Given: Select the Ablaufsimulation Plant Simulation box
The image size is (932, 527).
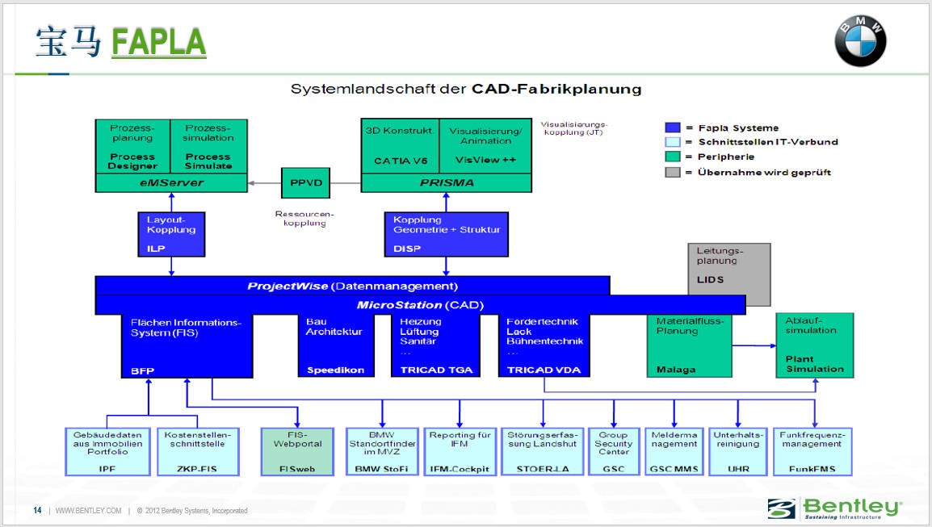Looking at the screenshot, I should (x=815, y=345).
